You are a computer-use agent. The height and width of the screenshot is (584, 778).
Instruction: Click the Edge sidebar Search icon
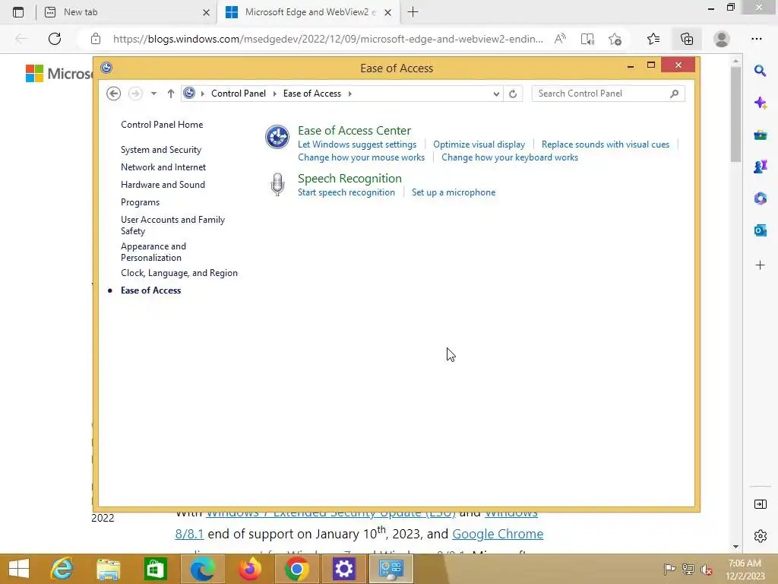760,71
